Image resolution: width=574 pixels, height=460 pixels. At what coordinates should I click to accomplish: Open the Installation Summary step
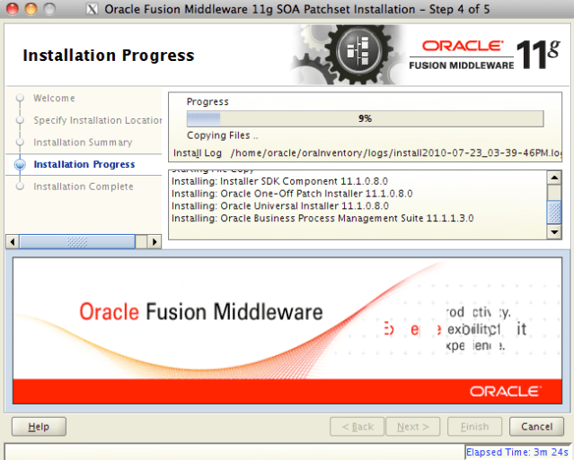point(83,143)
